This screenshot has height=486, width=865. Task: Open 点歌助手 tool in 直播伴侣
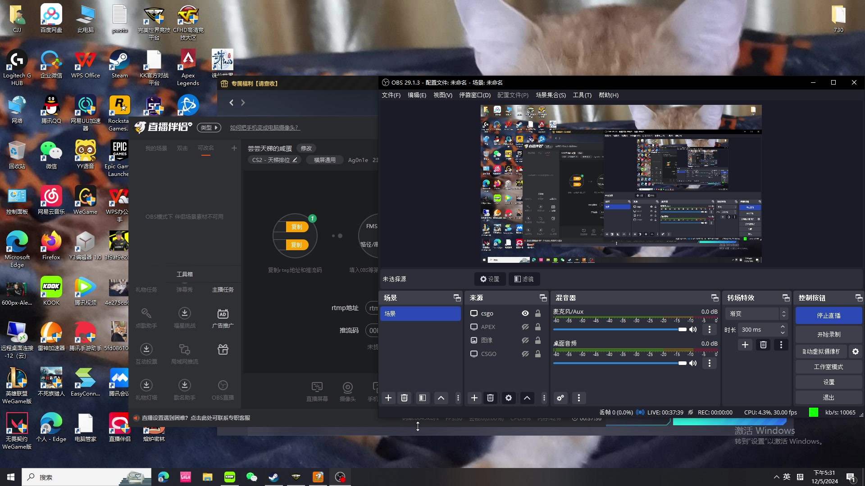pyautogui.click(x=146, y=318)
